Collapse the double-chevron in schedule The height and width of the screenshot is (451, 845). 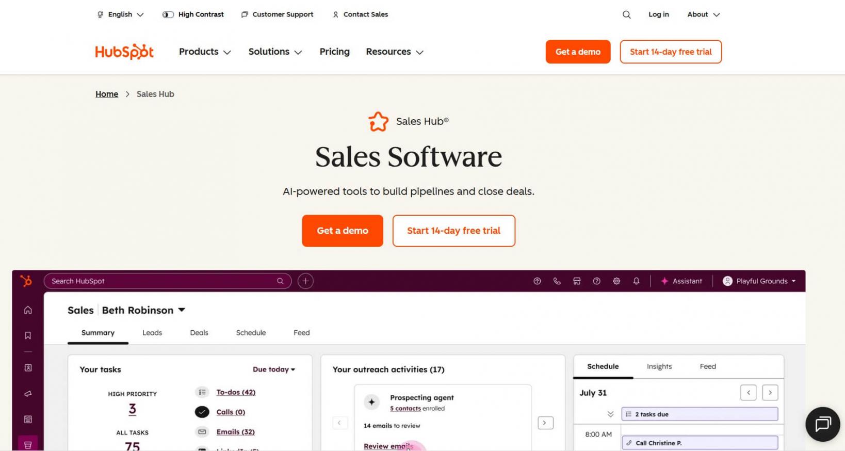(610, 414)
